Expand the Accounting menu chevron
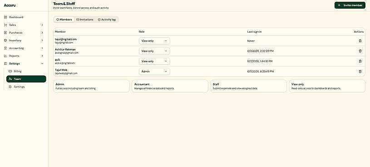 [42, 48]
